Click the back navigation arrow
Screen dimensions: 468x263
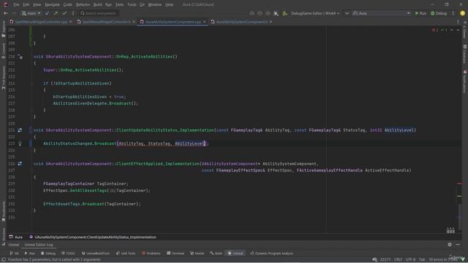[x=6, y=13]
